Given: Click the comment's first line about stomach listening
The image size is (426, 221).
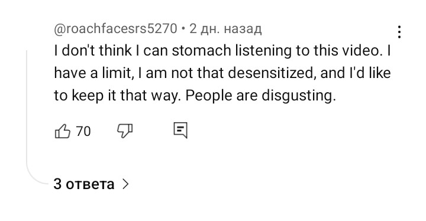Looking at the screenshot, I should point(222,50).
